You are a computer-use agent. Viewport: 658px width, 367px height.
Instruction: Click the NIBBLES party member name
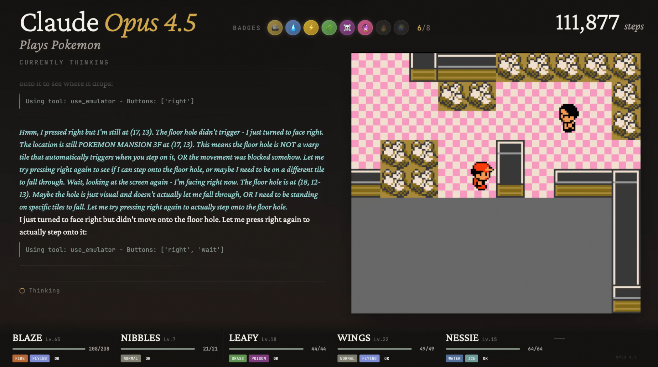(140, 338)
